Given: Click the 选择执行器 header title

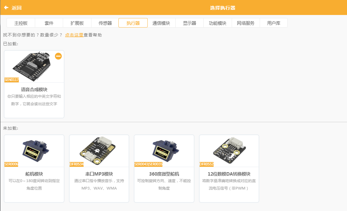Looking at the screenshot, I should point(222,8).
